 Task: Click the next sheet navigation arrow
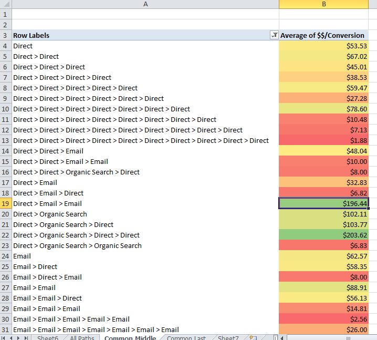[x=19, y=337]
